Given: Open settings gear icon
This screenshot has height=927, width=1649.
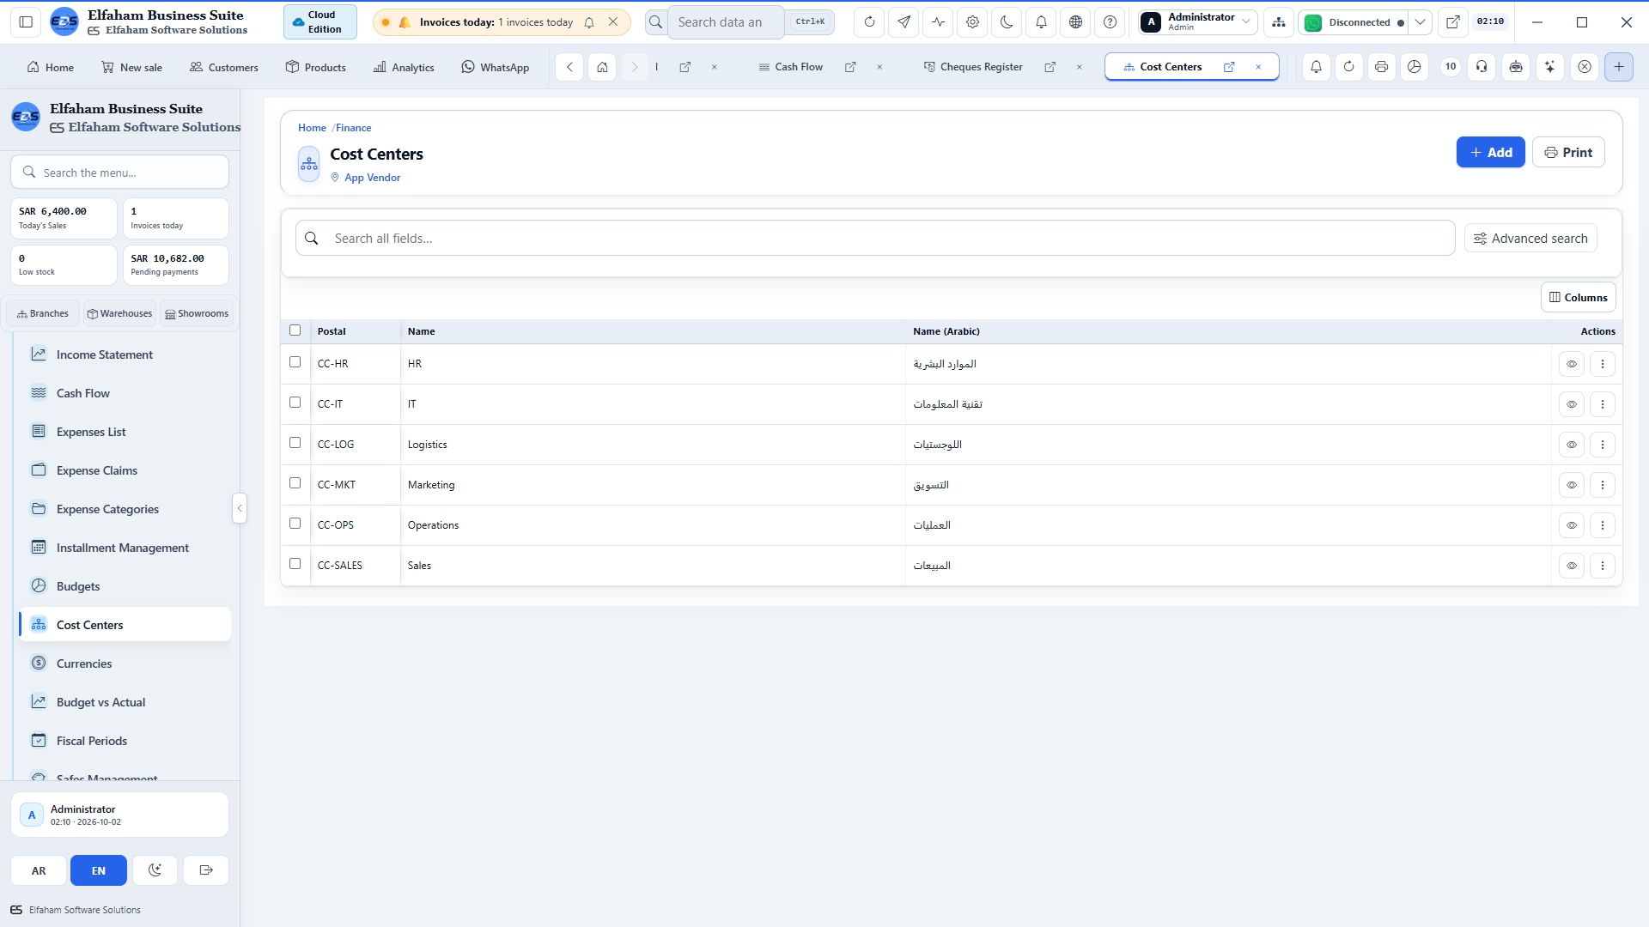Looking at the screenshot, I should pyautogui.click(x=972, y=22).
